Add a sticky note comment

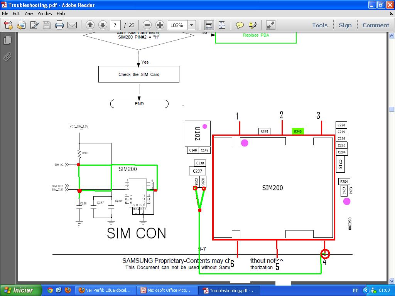coord(240,25)
